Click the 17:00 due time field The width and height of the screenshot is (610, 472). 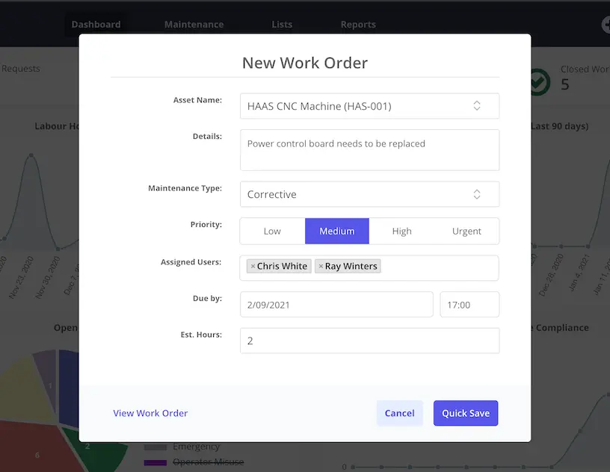(x=469, y=305)
